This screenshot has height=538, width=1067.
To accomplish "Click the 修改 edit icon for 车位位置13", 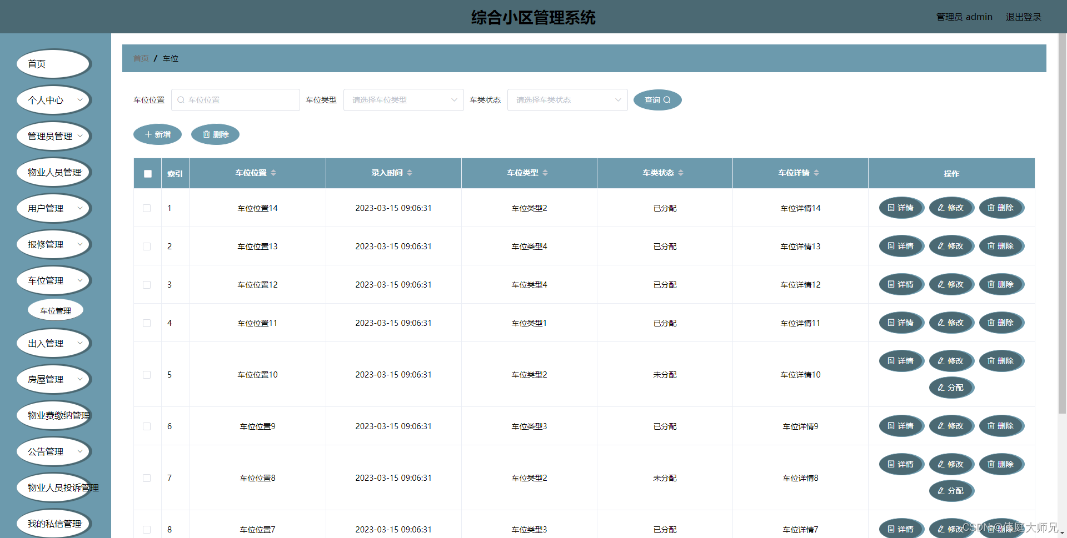I will [941, 246].
